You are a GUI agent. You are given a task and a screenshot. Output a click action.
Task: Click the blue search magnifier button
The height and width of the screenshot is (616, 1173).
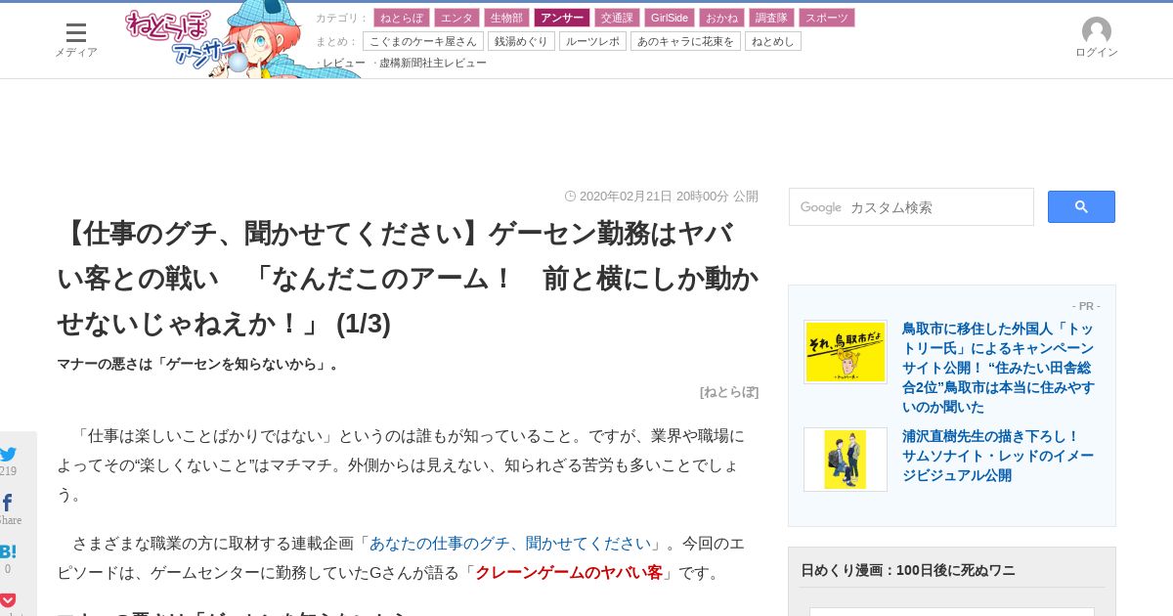coord(1081,206)
